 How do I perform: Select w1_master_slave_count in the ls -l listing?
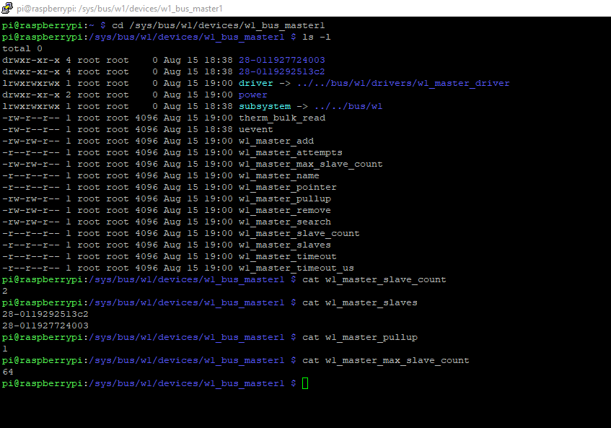point(299,234)
